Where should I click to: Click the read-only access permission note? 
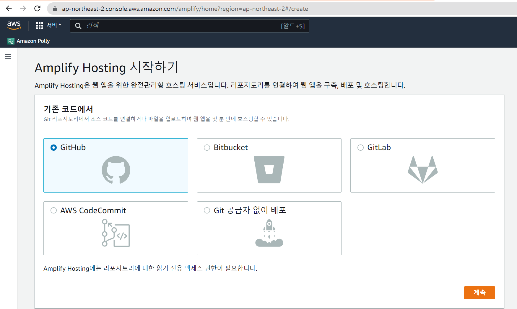[150, 268]
